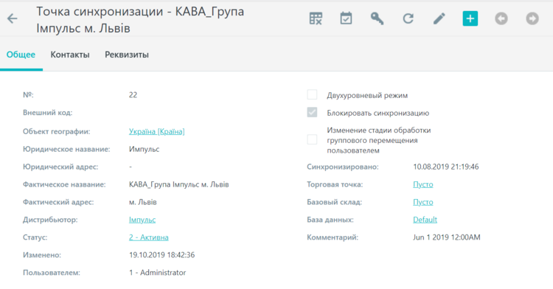Click actual address value м. Львів
Viewport: 553px width, 289px height.
143,202
